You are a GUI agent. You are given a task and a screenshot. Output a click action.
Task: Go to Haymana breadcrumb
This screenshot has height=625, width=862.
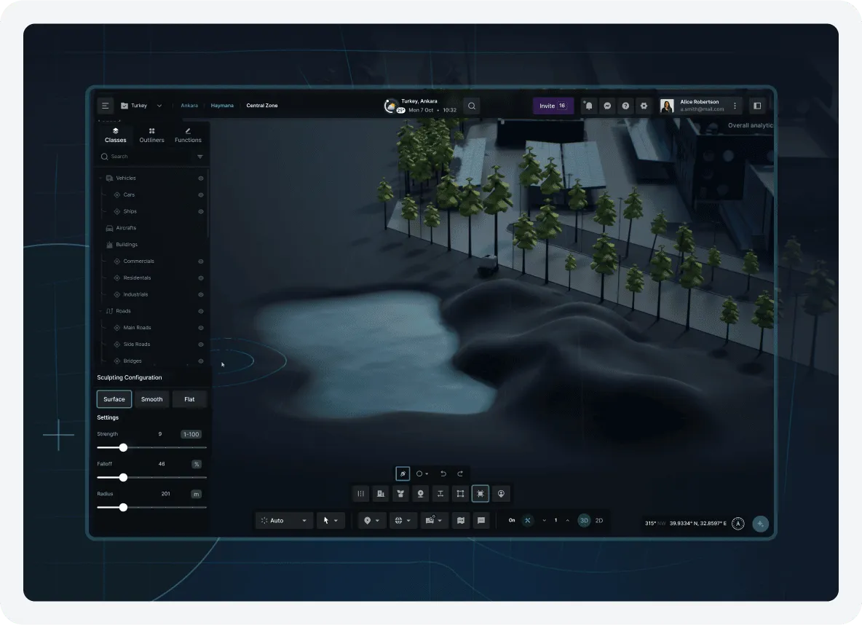[222, 106]
